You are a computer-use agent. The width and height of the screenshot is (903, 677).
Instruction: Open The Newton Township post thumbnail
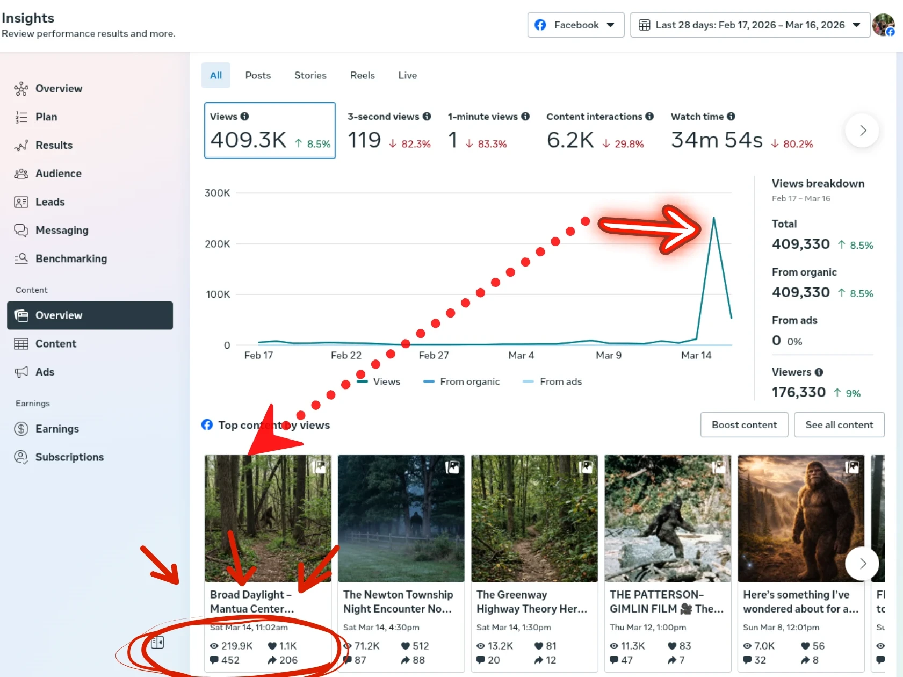(401, 518)
